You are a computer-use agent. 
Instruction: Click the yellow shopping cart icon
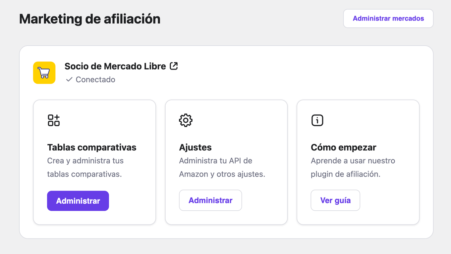pyautogui.click(x=44, y=72)
